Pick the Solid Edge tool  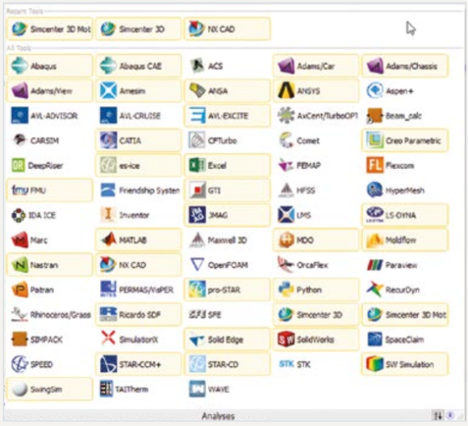click(228, 339)
